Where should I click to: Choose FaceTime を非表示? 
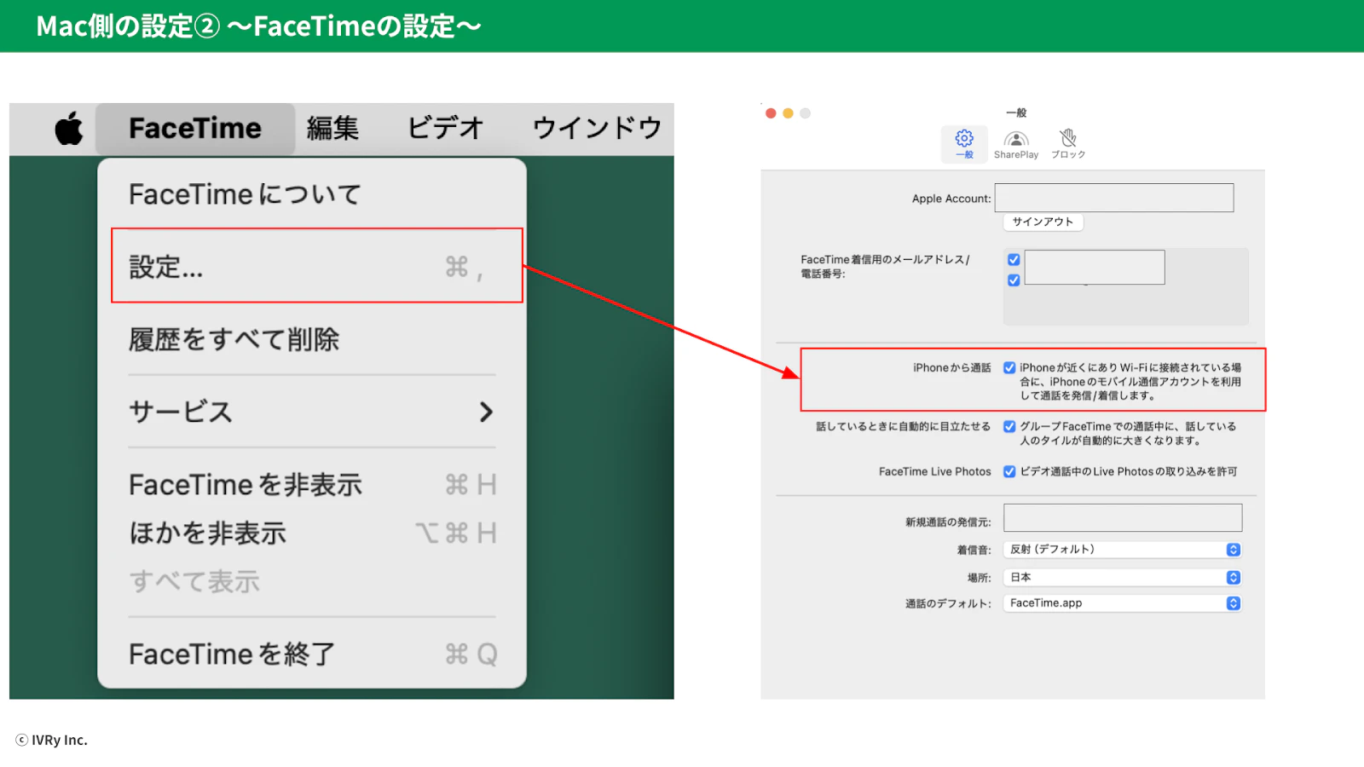312,485
